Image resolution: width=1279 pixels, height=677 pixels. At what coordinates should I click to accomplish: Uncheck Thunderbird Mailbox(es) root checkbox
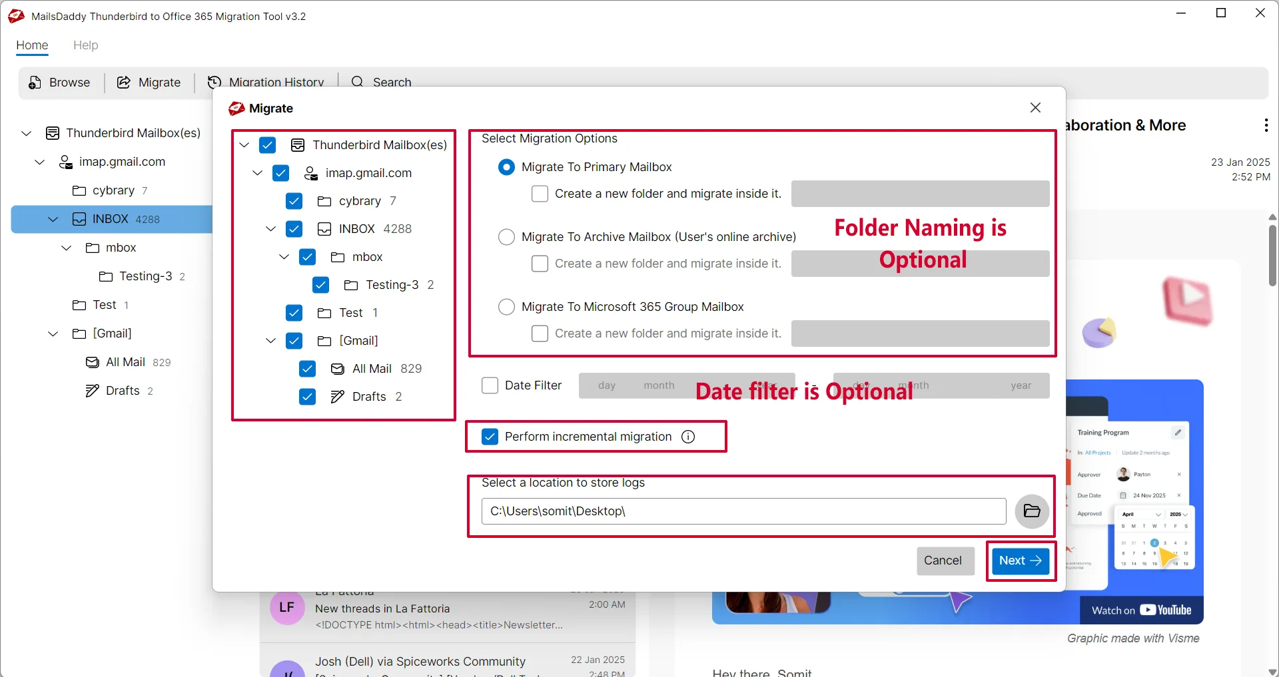click(x=268, y=145)
